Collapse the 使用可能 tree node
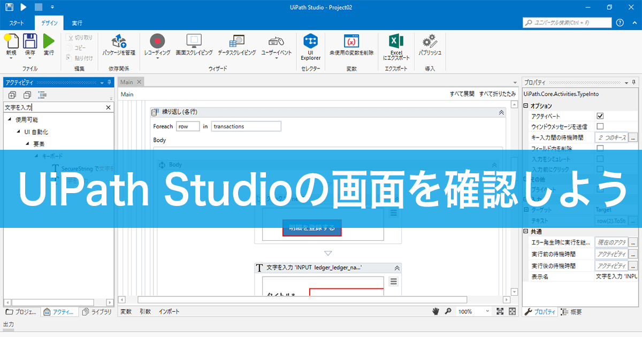 pyautogui.click(x=10, y=119)
